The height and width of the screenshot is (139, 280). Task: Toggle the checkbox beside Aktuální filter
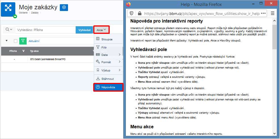coord(16,41)
